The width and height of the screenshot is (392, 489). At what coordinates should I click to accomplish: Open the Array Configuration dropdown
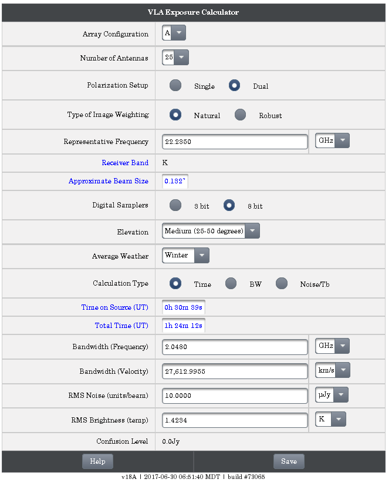174,34
